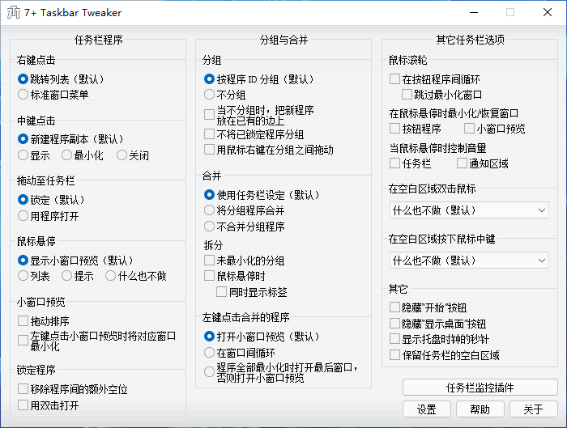Toggle 左键点击小窗口预览时将对应窗口最小化 checkbox
Screen dimensions: 567x428
23,341
